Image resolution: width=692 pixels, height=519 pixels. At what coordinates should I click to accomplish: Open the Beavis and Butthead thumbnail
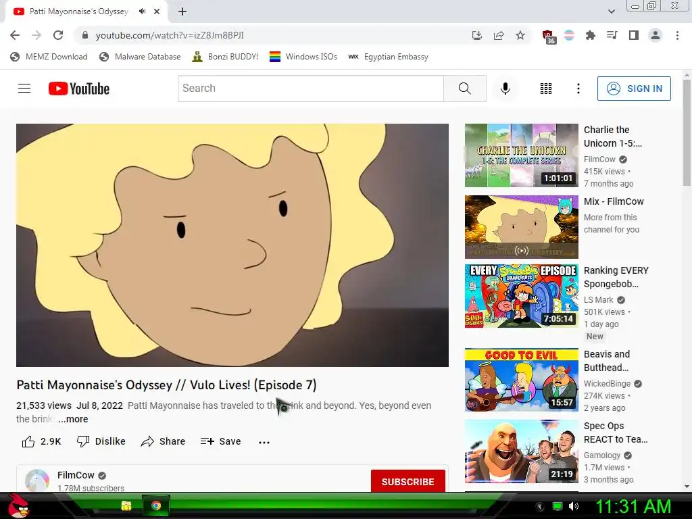point(521,380)
